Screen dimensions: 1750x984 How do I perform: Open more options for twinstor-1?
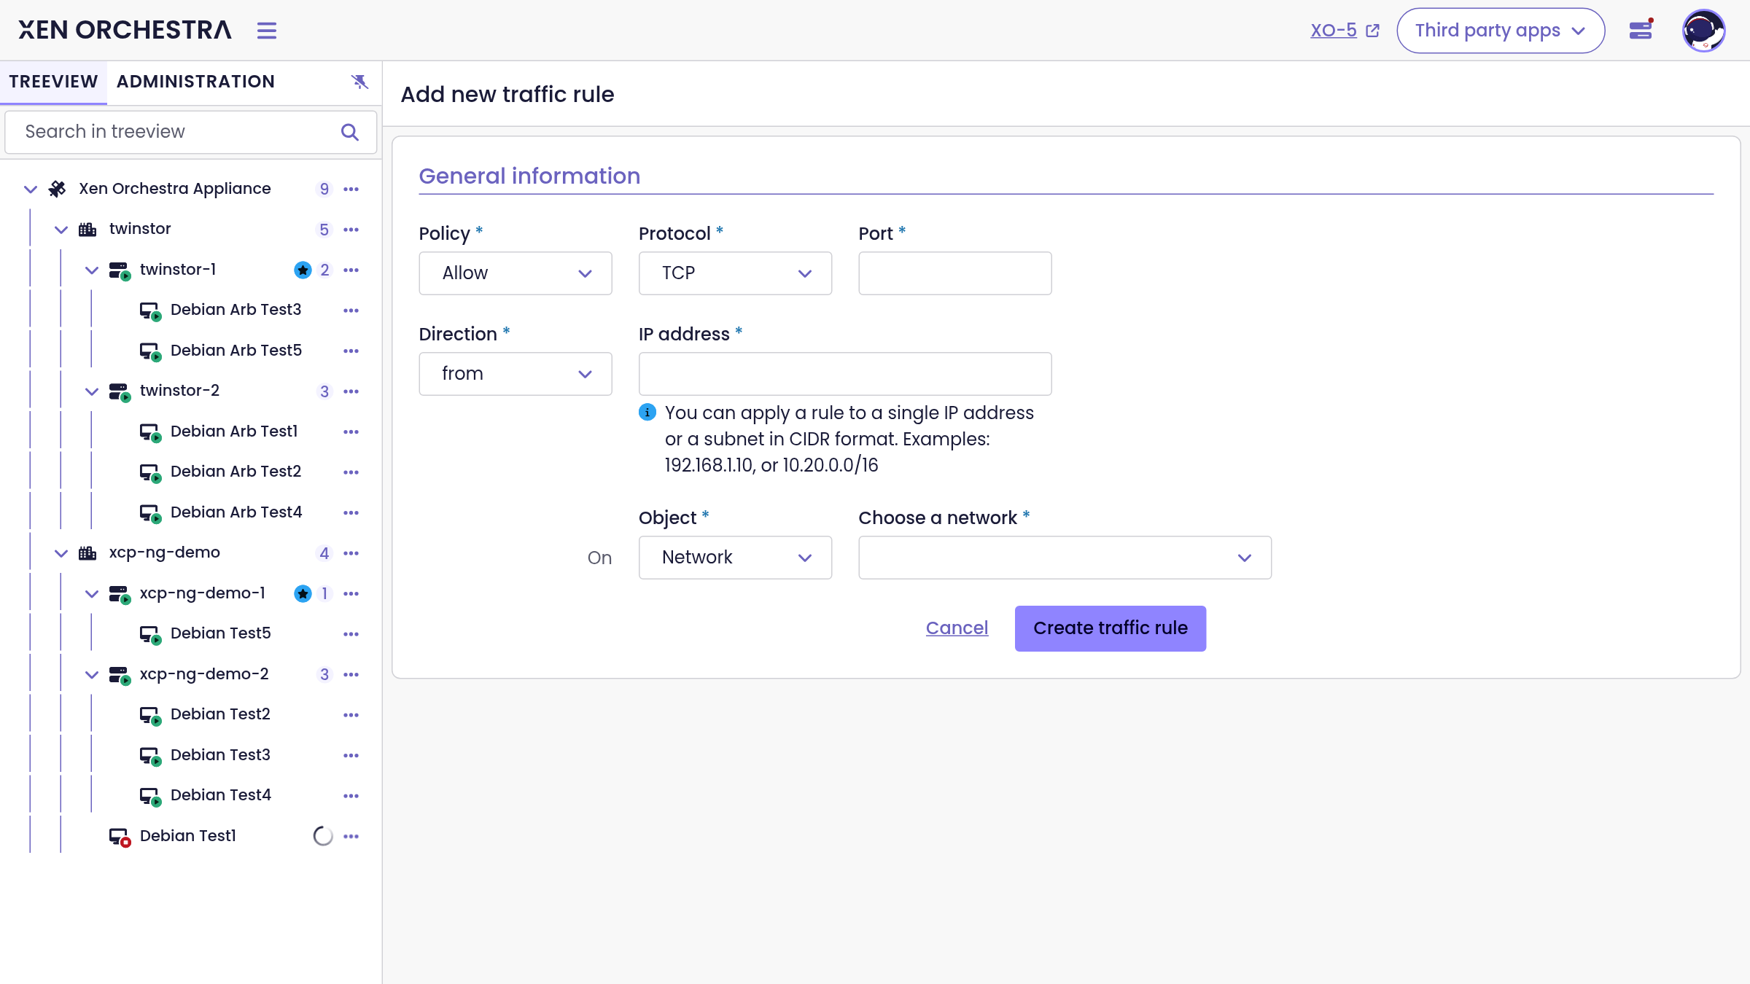coord(351,270)
